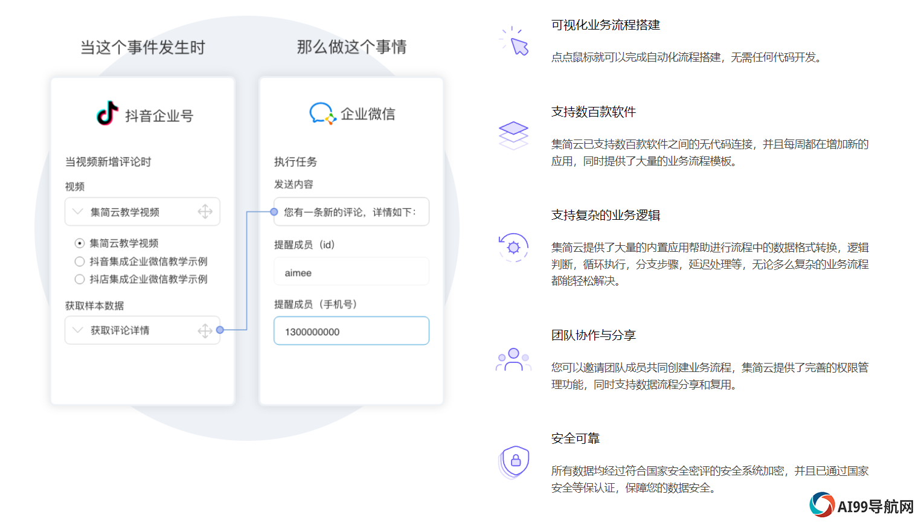
Task: Click the 团队协作与分享 feature title
Action: click(x=594, y=335)
